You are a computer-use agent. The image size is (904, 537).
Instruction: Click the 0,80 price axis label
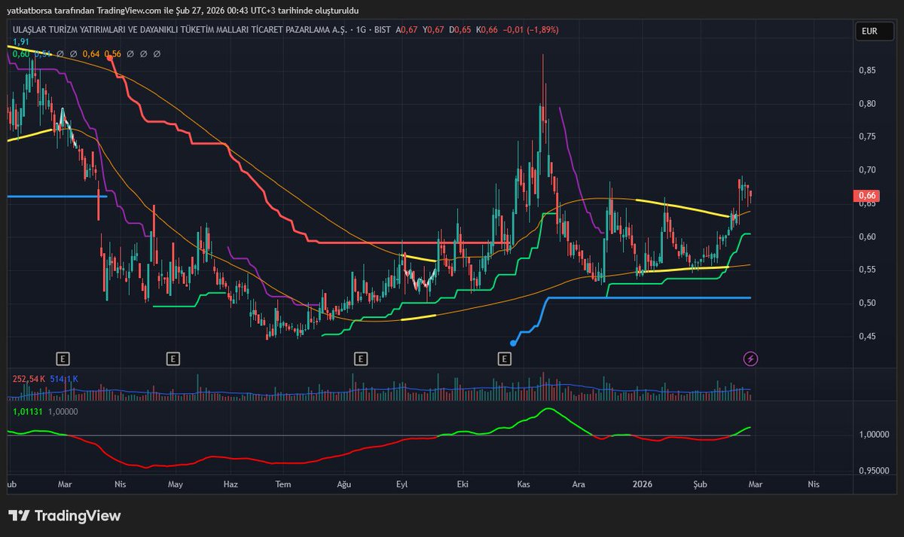pos(867,103)
